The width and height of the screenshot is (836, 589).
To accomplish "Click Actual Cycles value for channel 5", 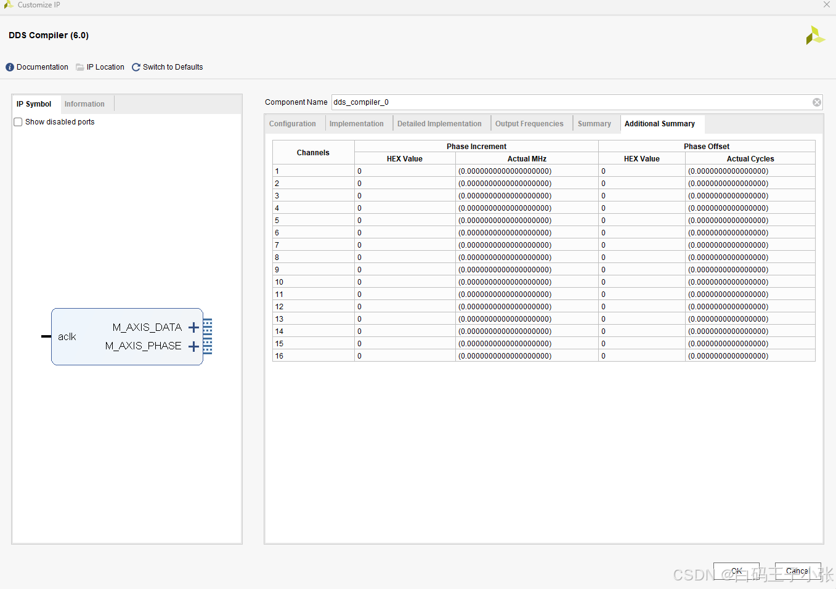I will tap(750, 221).
